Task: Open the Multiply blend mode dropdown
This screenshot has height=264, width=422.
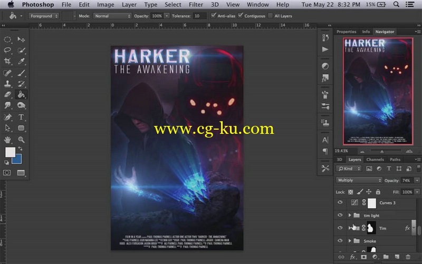Action: tap(359, 180)
